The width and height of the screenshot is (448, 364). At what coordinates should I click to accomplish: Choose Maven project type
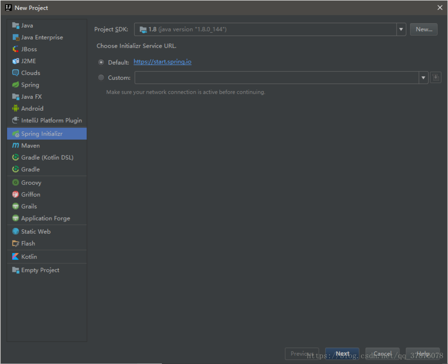pos(47,146)
